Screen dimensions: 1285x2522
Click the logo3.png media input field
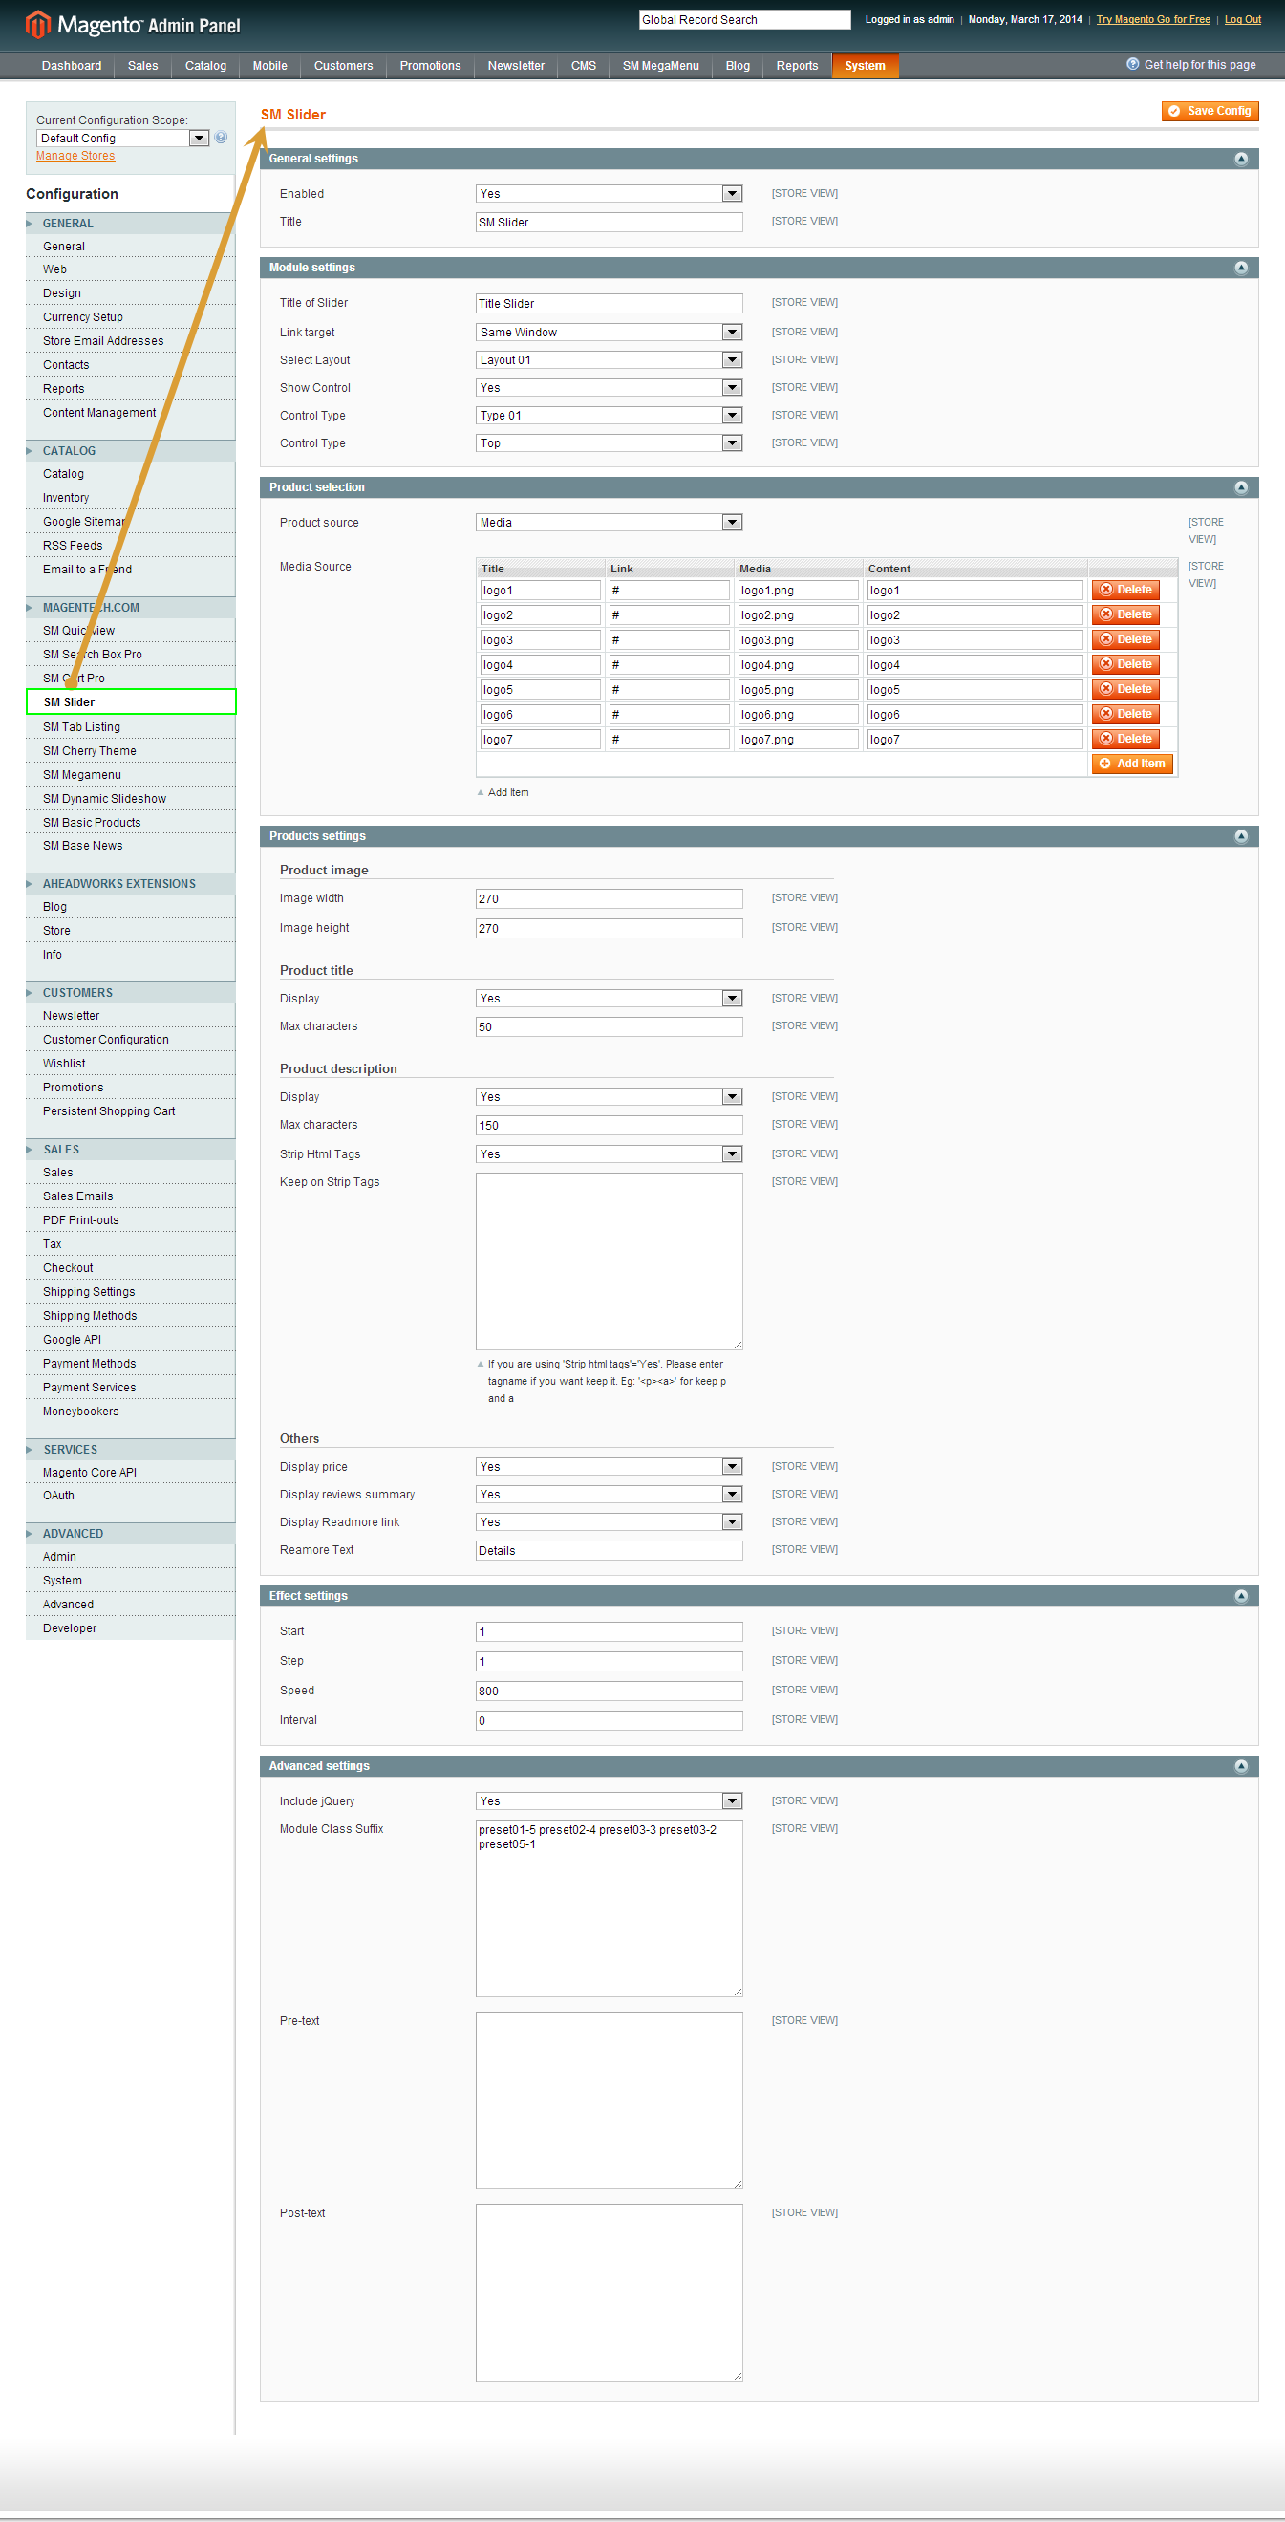798,640
